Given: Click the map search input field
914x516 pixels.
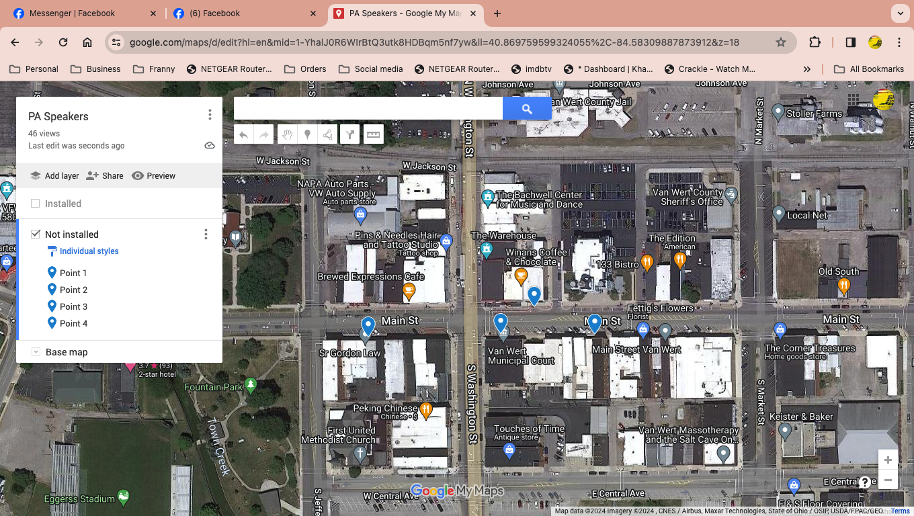Looking at the screenshot, I should [368, 108].
